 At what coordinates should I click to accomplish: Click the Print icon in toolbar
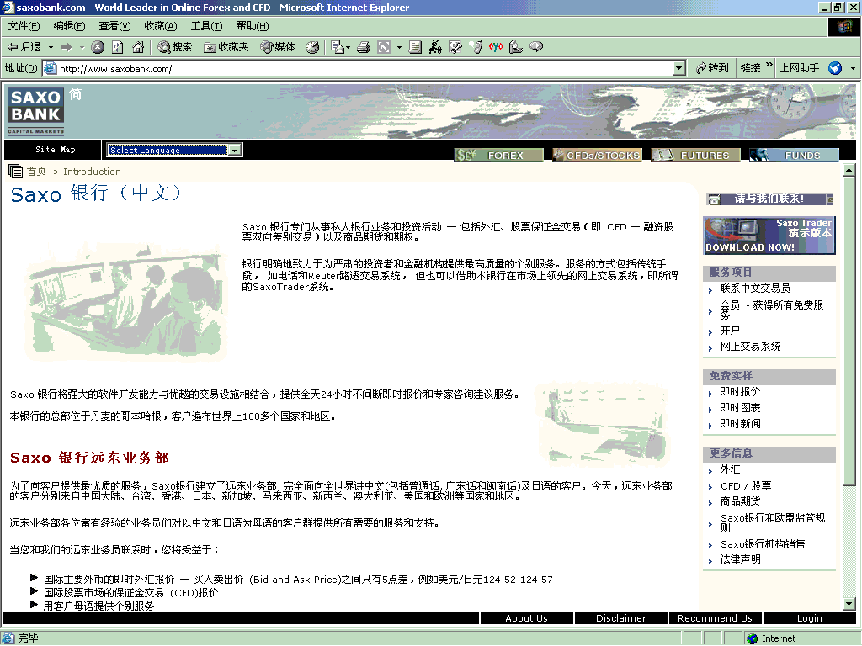(x=364, y=47)
